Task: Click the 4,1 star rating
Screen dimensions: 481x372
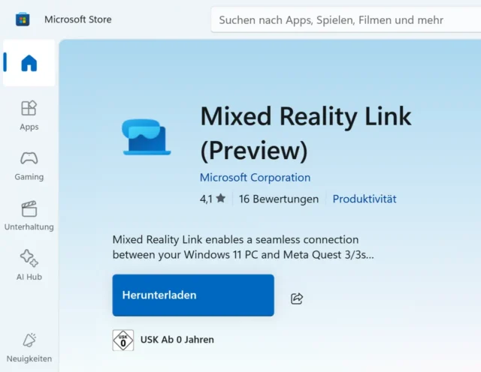Action: tap(212, 199)
